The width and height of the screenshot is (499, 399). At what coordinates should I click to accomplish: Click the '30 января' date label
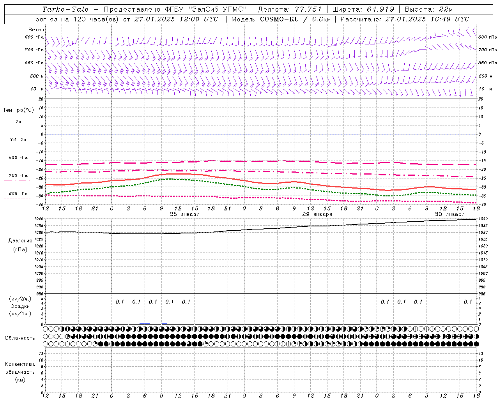tap(449, 214)
